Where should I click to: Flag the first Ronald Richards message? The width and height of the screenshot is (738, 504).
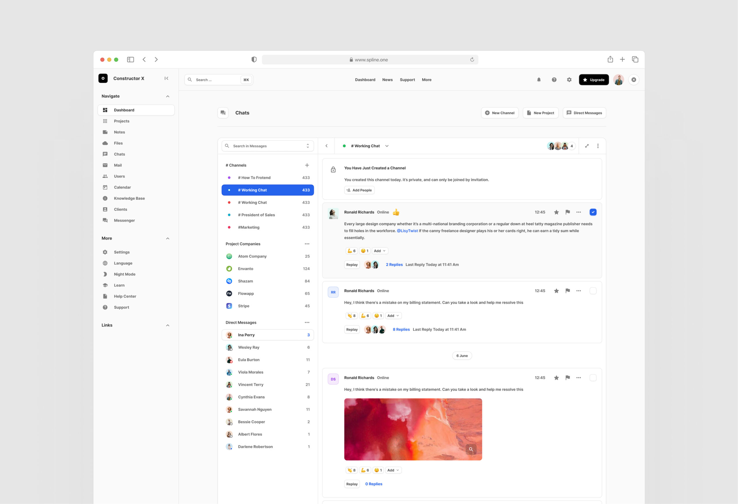tap(567, 212)
